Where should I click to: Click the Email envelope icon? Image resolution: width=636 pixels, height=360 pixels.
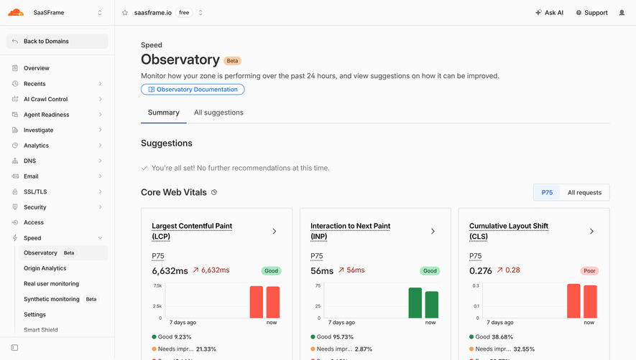tap(15, 176)
